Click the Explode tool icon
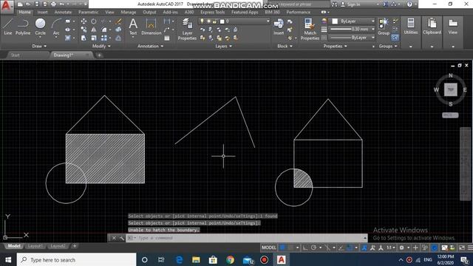The image size is (473, 266). coord(118,30)
